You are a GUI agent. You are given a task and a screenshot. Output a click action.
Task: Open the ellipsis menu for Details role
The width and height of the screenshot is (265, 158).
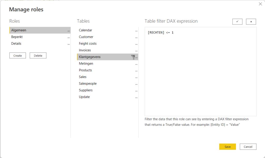[69, 44]
